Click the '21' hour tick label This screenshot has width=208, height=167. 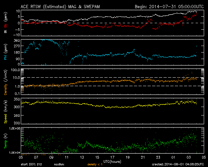[143, 157]
